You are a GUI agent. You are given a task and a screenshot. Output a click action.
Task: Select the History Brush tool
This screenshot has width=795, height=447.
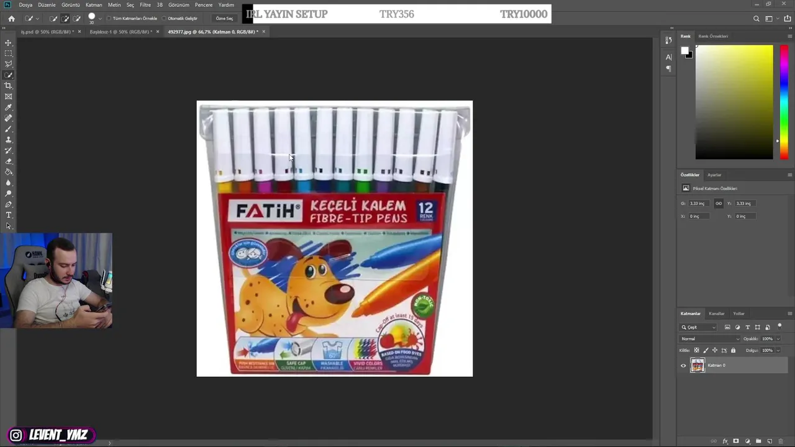(x=9, y=150)
